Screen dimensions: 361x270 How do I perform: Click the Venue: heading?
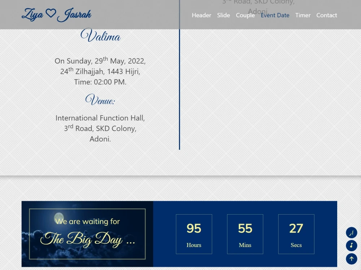[x=100, y=99]
